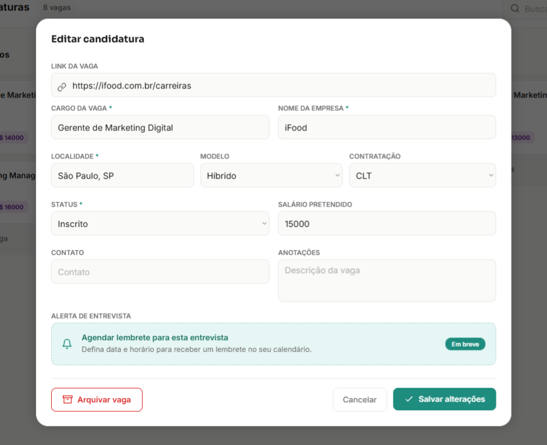
Task: Click Agendar lembrete para esta entrevista
Action: pos(155,338)
